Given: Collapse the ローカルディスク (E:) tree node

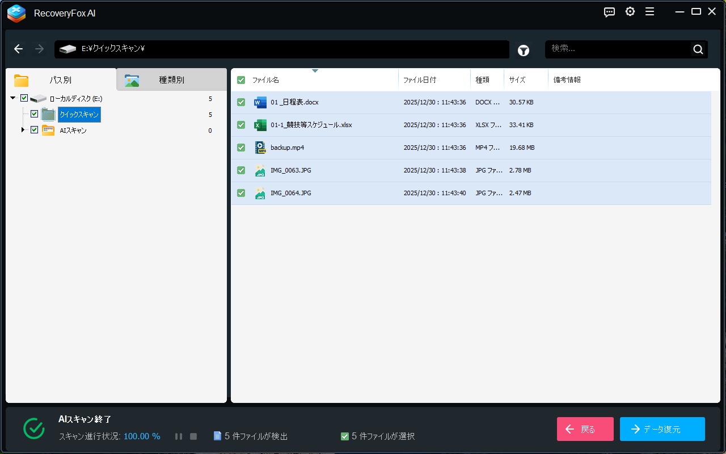Looking at the screenshot, I should [x=13, y=98].
